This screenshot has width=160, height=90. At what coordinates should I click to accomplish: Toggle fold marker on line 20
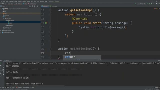(50, 49)
